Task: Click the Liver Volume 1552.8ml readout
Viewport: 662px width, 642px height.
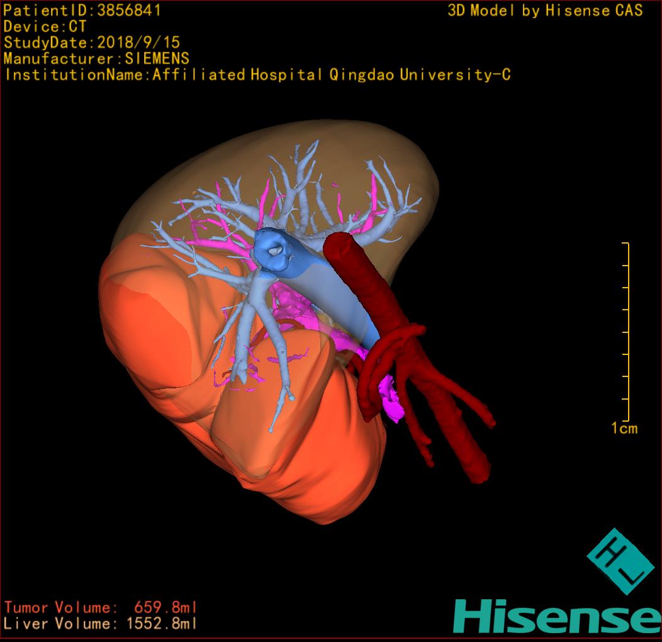Action: [101, 624]
